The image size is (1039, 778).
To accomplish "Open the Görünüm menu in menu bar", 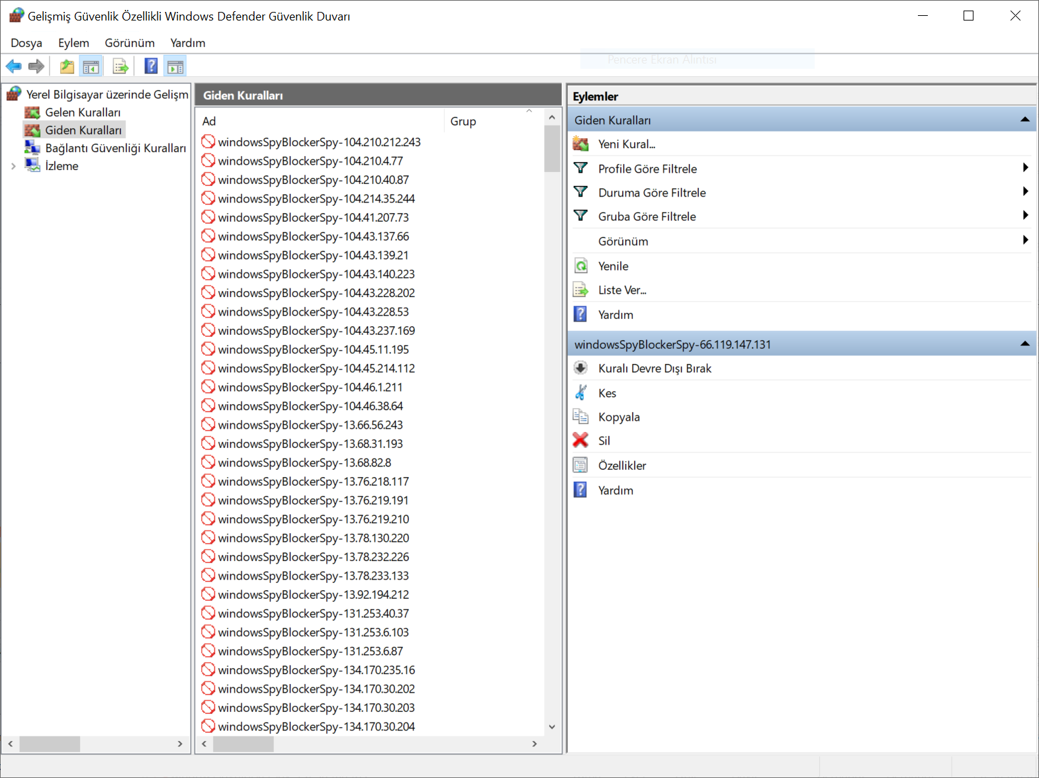I will pos(130,43).
